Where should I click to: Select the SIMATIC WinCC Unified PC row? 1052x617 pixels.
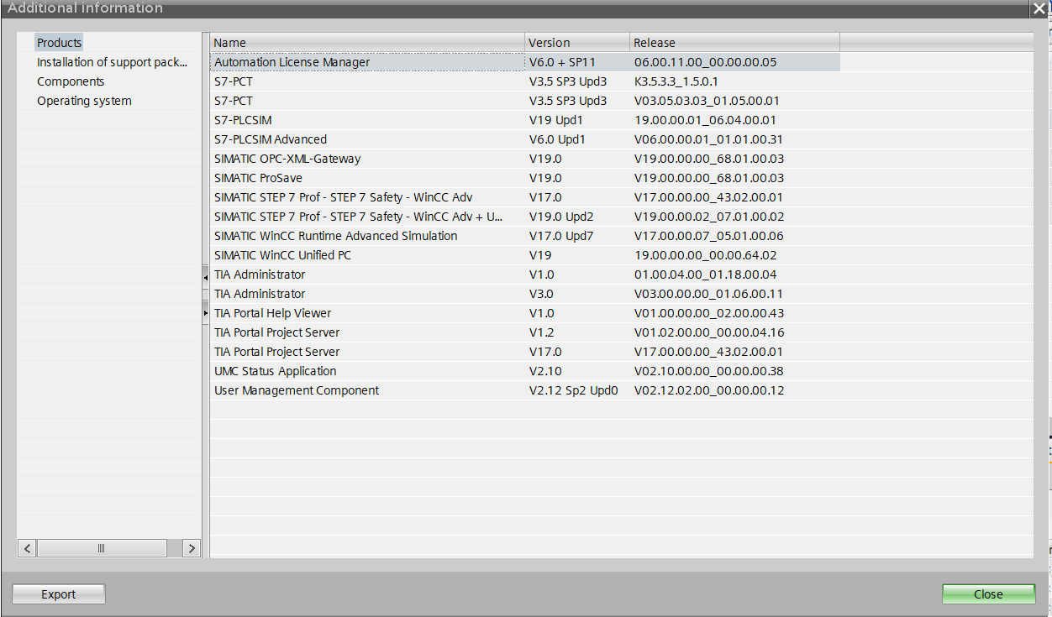pos(525,255)
